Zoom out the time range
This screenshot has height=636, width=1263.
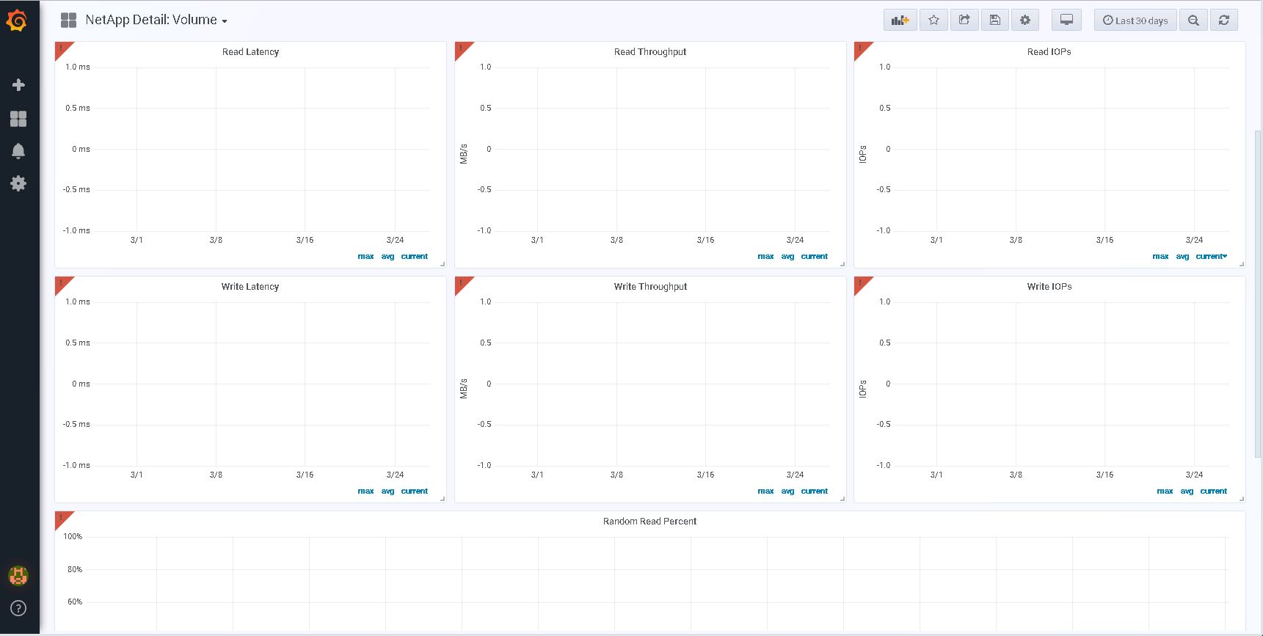pos(1193,21)
